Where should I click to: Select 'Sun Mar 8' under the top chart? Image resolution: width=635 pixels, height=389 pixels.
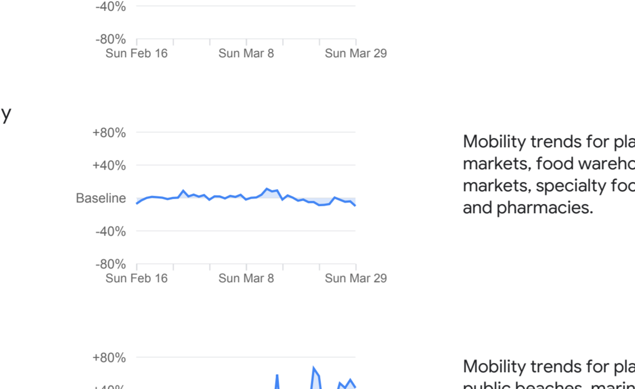(246, 53)
